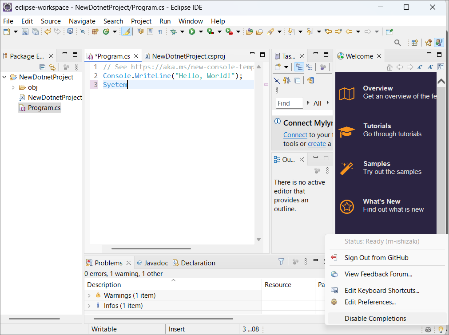
Task: Toggle Block Selection Mode icon
Action: [x=150, y=32]
